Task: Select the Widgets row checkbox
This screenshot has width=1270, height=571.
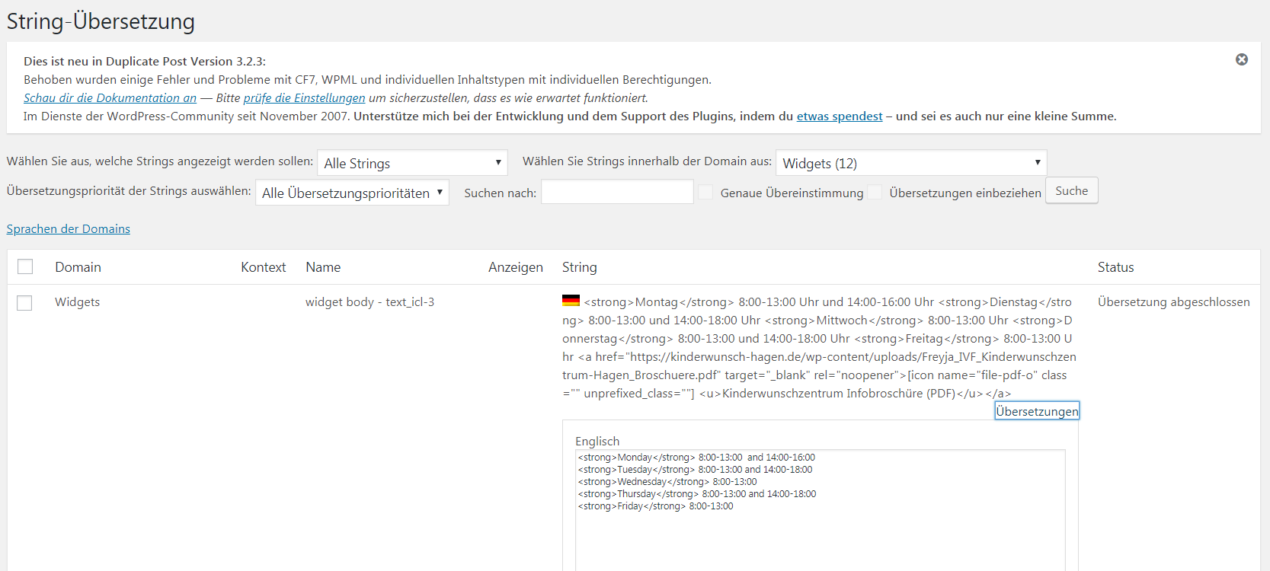Action: coord(25,303)
